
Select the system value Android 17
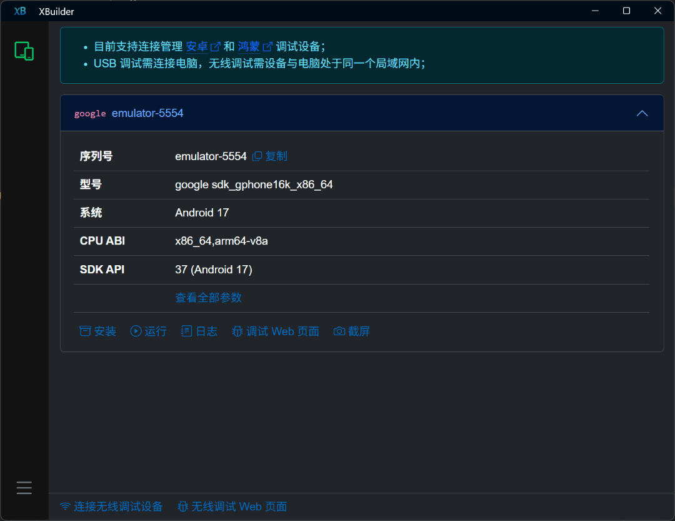(x=202, y=213)
